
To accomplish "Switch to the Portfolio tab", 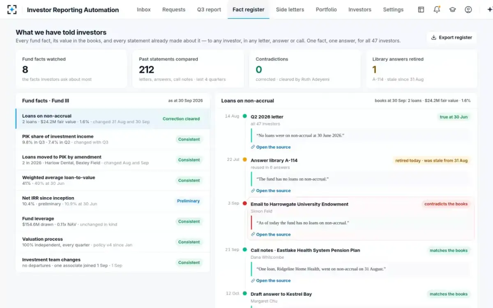I will 326,9.
